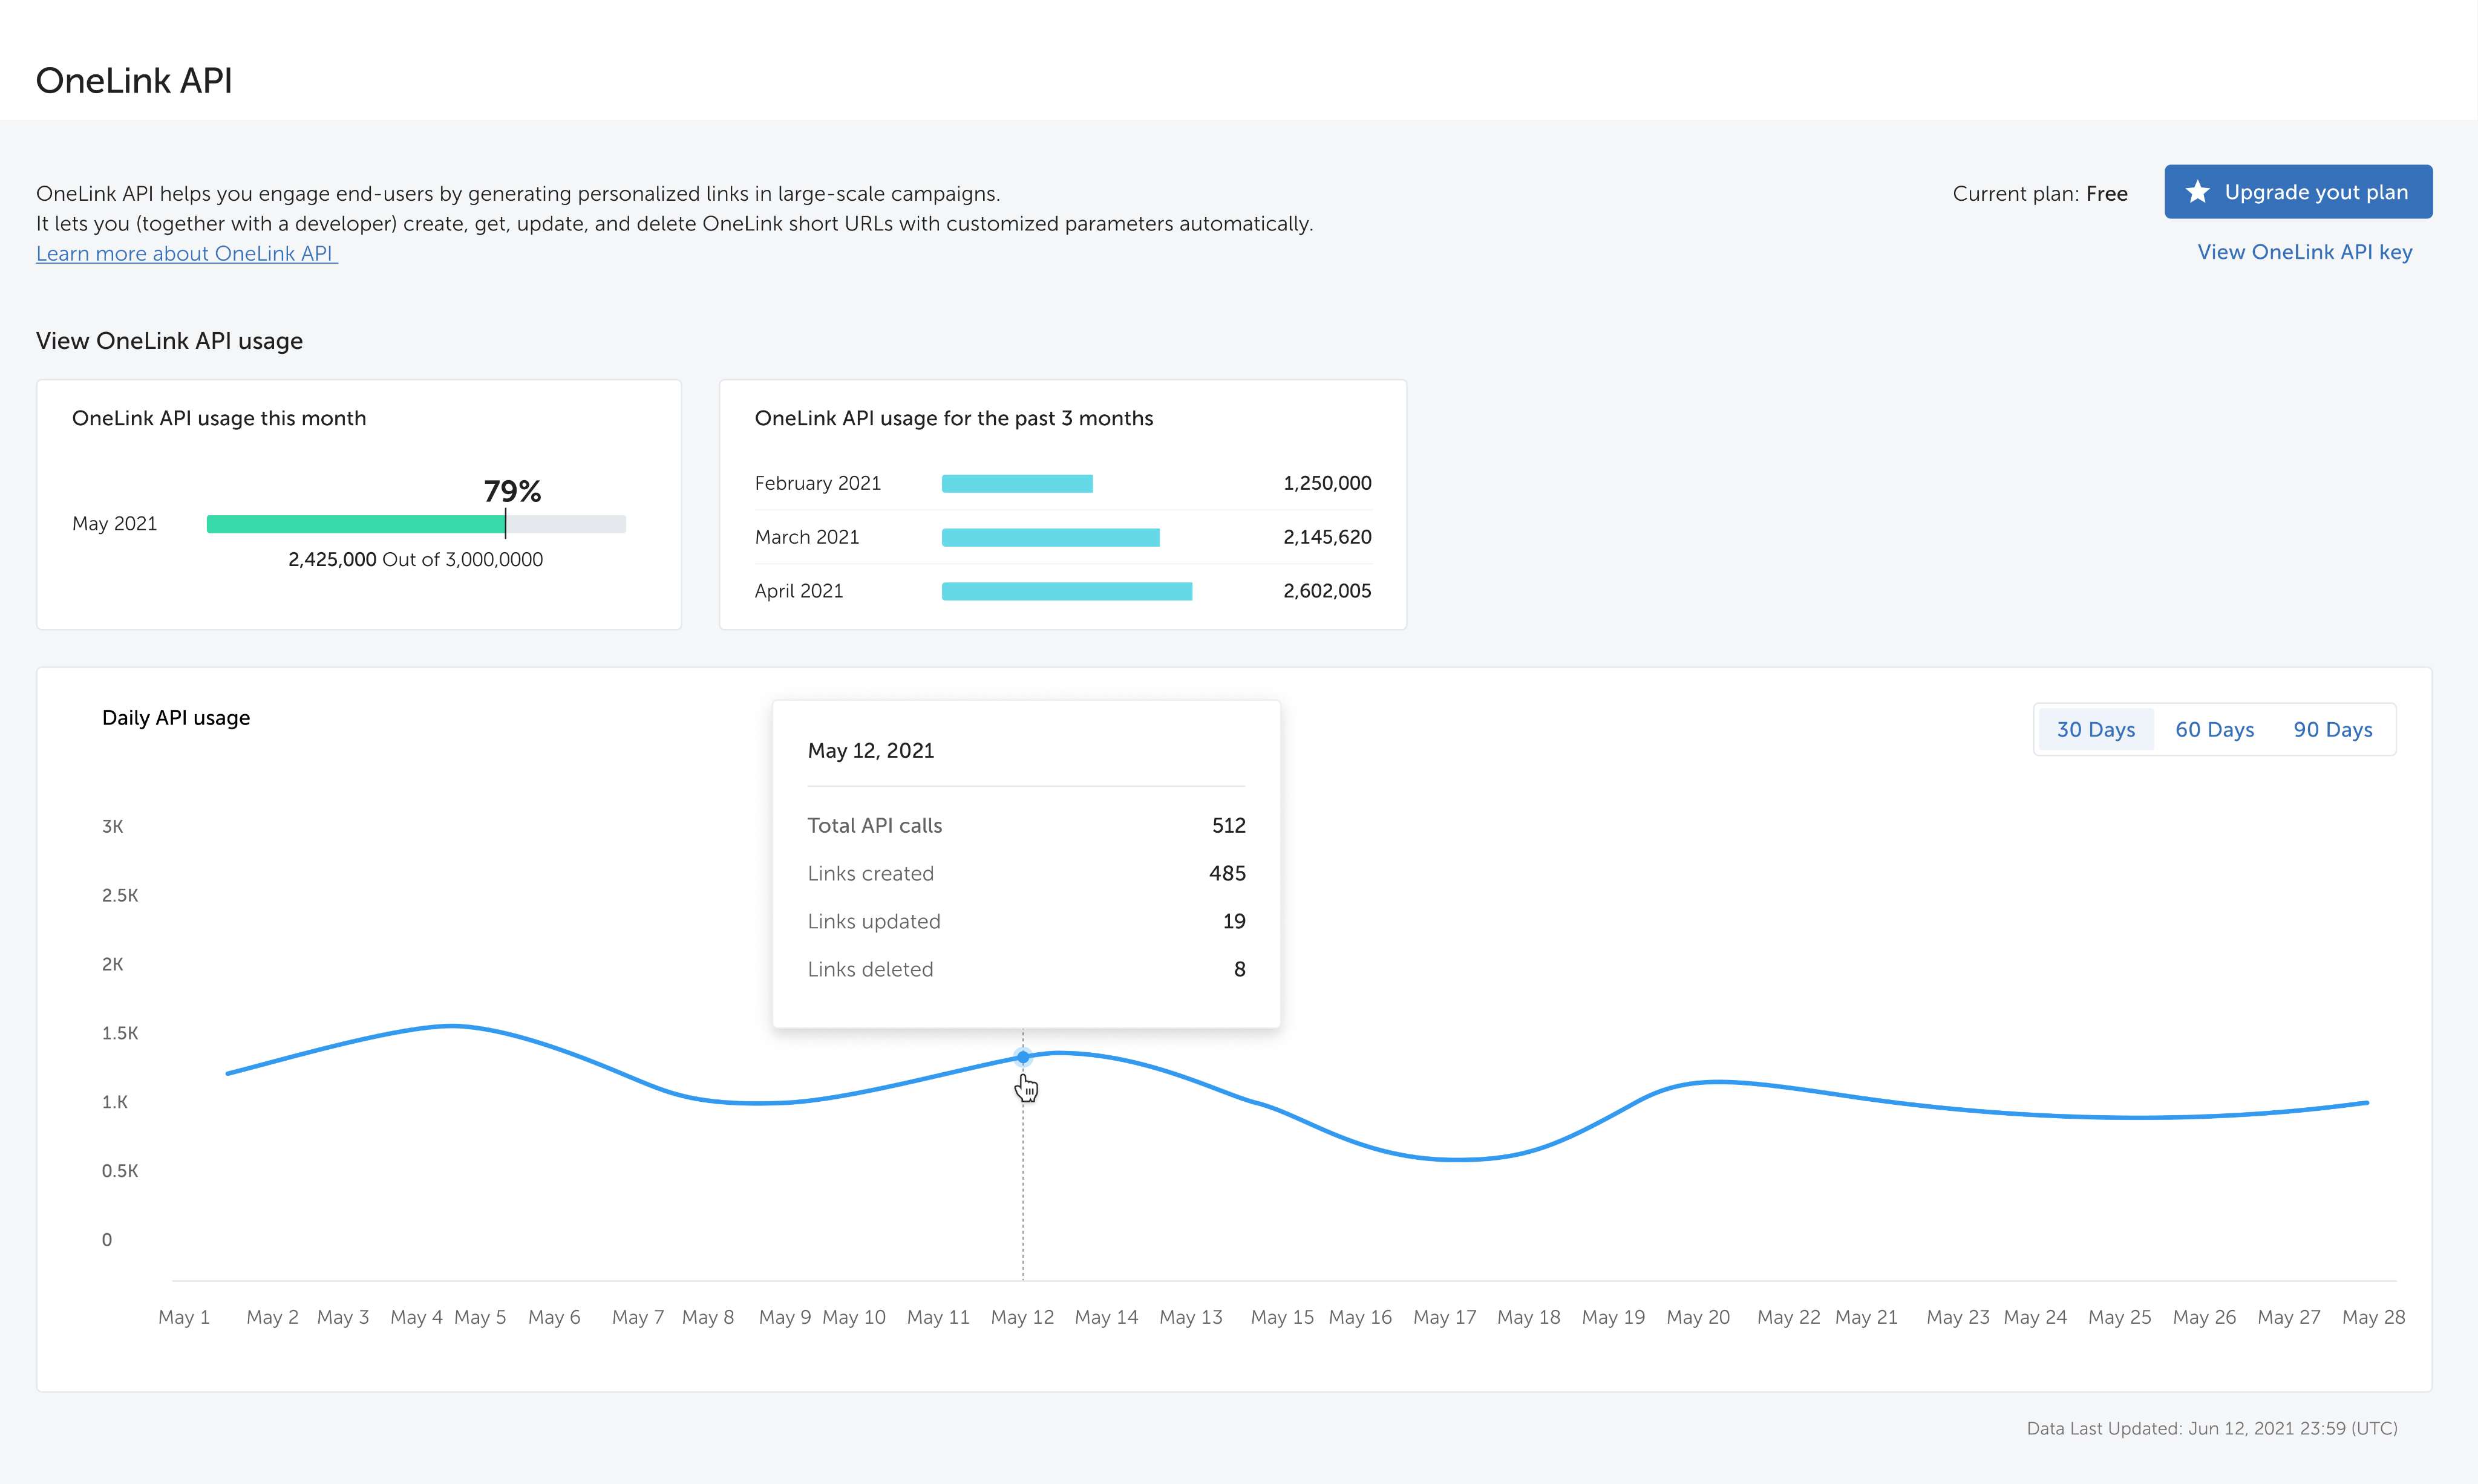2478x1484 pixels.
Task: Select the 30 Days tab
Action: [x=2095, y=730]
